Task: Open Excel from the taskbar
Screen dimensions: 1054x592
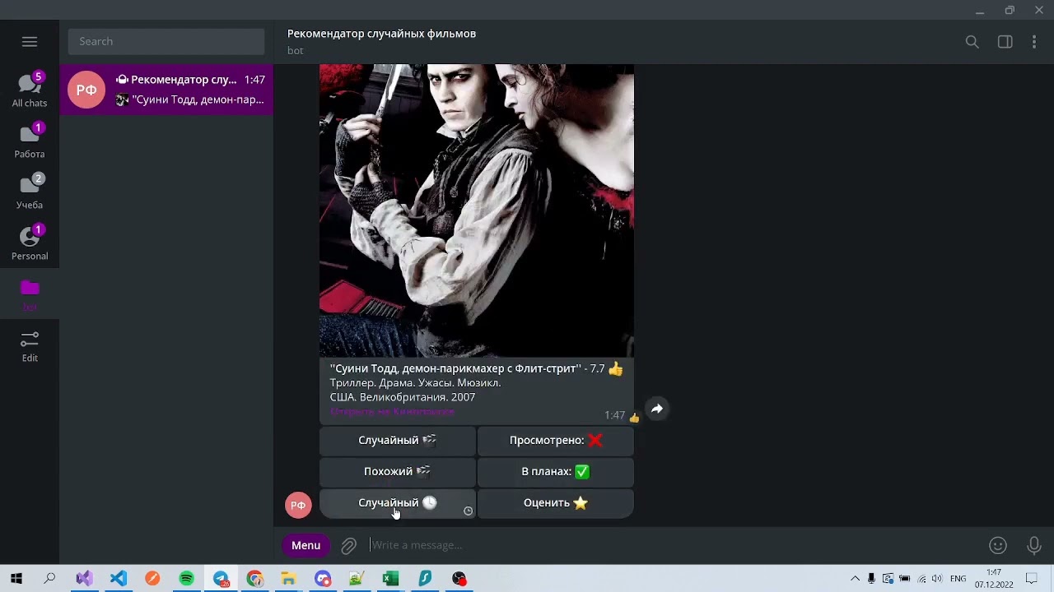Action: point(390,578)
